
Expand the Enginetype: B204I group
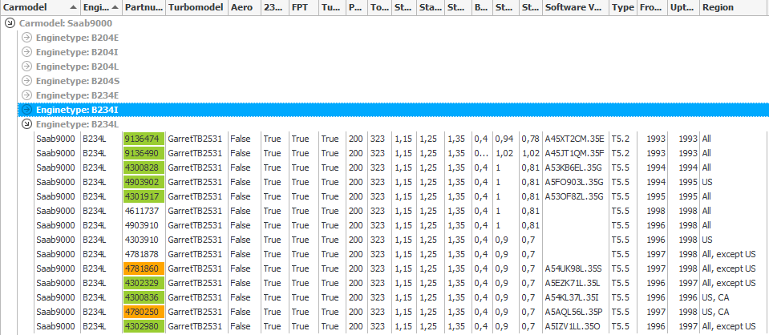click(26, 52)
